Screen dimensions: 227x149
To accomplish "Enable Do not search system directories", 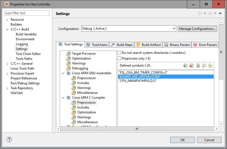I will pos(120,53).
